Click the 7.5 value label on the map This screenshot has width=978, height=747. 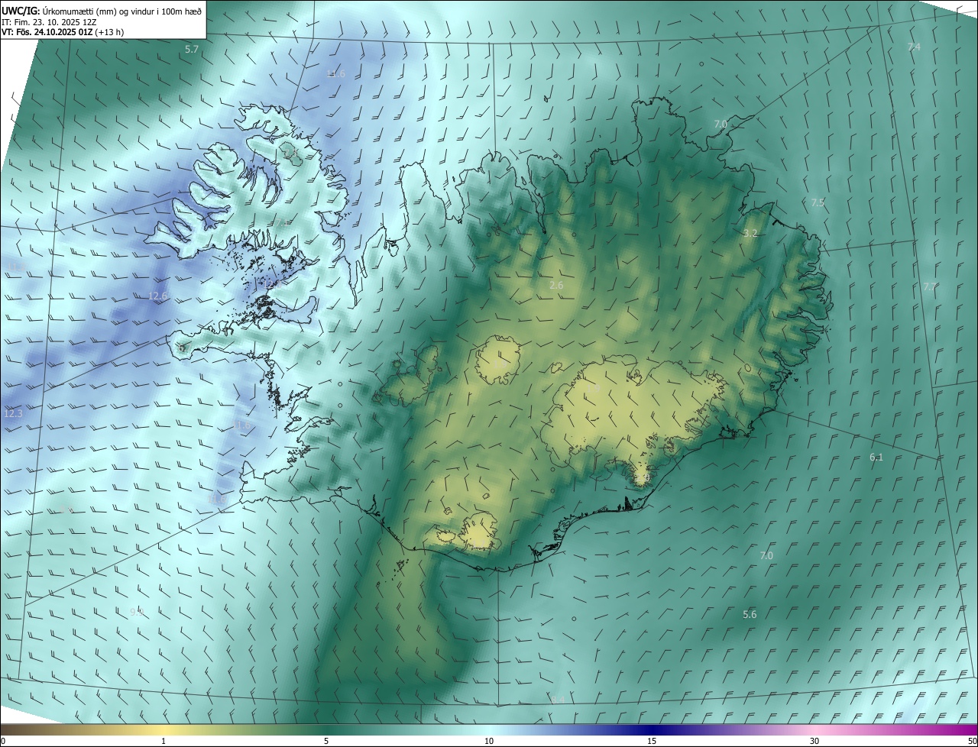point(818,202)
